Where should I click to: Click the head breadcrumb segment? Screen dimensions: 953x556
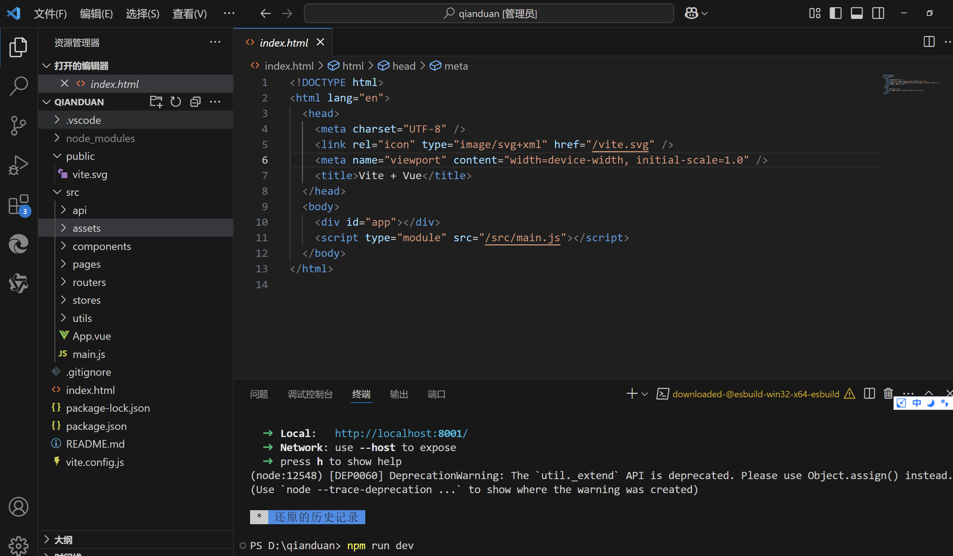[x=397, y=66]
